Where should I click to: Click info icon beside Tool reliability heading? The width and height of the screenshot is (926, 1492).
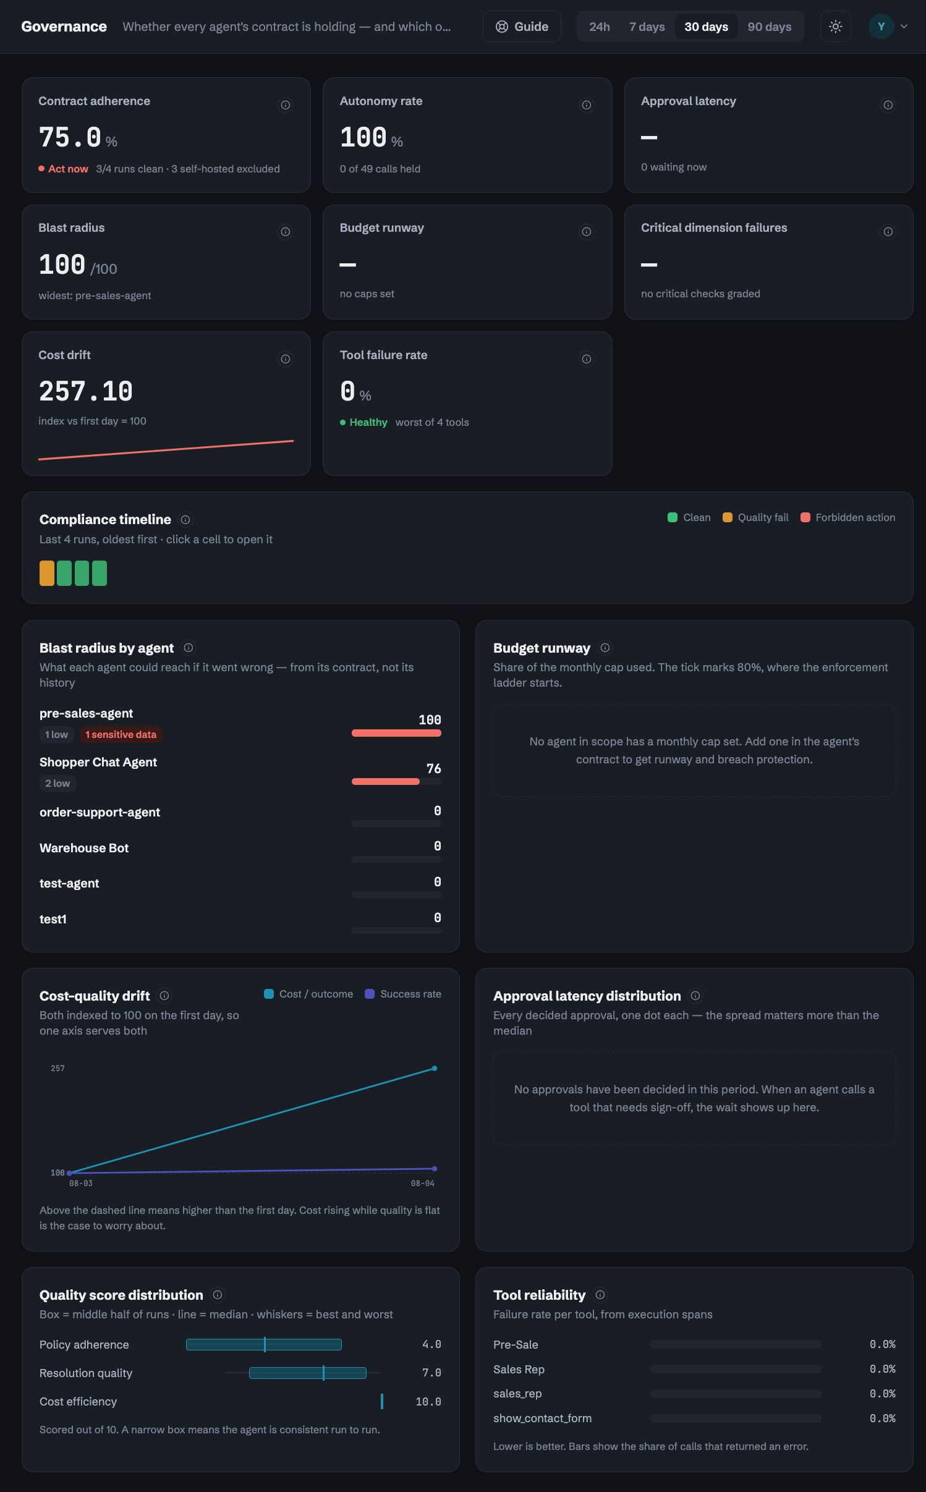click(x=600, y=1295)
